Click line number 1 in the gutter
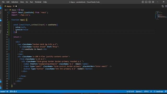Image resolution: width=167 pixels, height=94 pixels. (x=8, y=13)
